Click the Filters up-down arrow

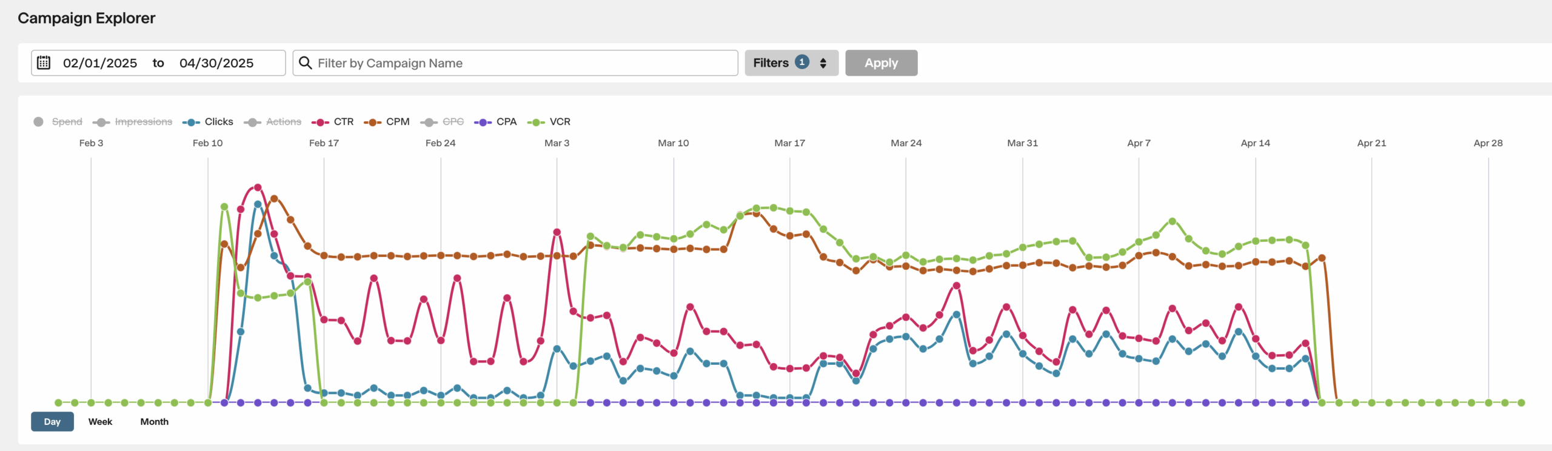tap(823, 63)
